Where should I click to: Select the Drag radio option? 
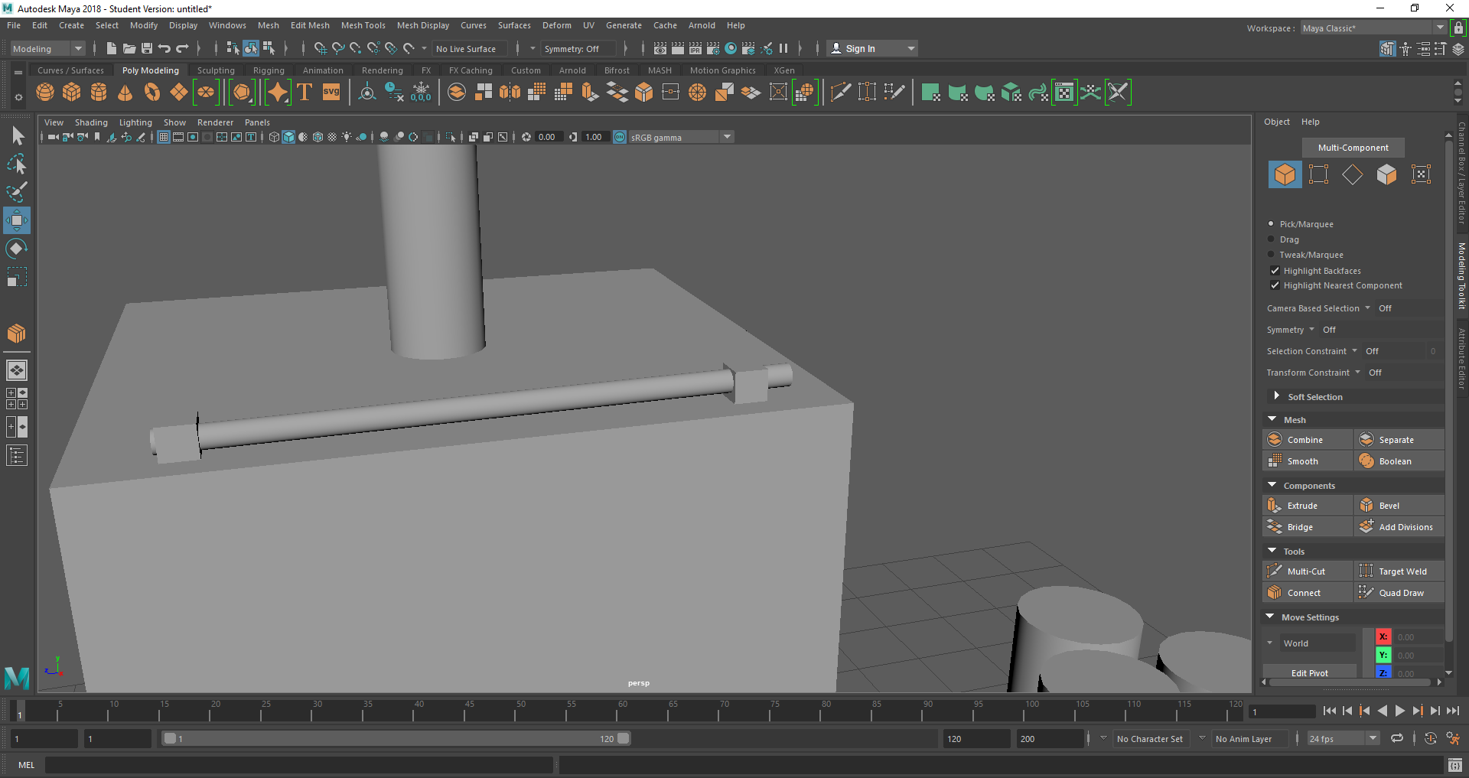(x=1272, y=239)
